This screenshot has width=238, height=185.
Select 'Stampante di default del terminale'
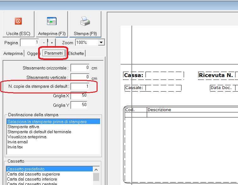click(x=53, y=132)
